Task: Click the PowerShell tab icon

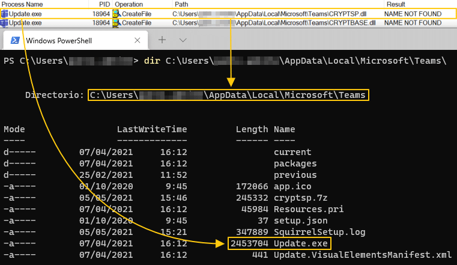Action: click(15, 40)
